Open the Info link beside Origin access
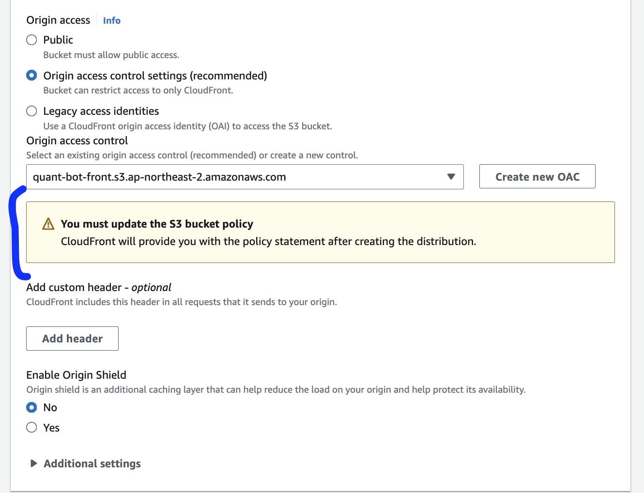This screenshot has width=644, height=493. [112, 20]
